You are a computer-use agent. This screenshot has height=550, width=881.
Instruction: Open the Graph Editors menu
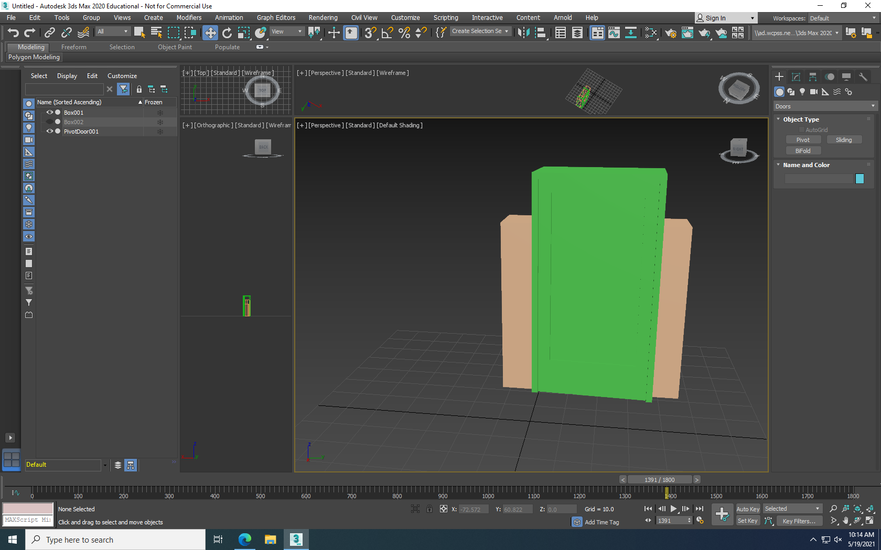click(x=276, y=18)
